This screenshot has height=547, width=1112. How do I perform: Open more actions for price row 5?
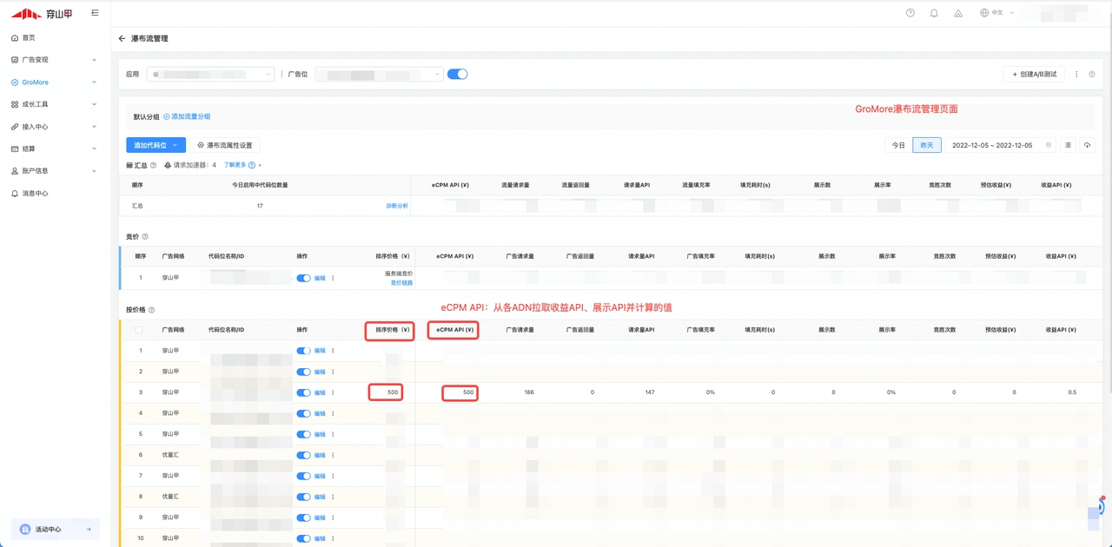pyautogui.click(x=333, y=434)
